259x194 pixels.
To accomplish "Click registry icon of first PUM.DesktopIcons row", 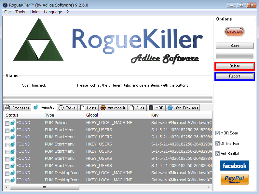I will click(13, 173).
